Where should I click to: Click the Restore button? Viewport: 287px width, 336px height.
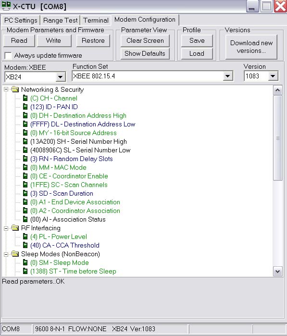[93, 40]
